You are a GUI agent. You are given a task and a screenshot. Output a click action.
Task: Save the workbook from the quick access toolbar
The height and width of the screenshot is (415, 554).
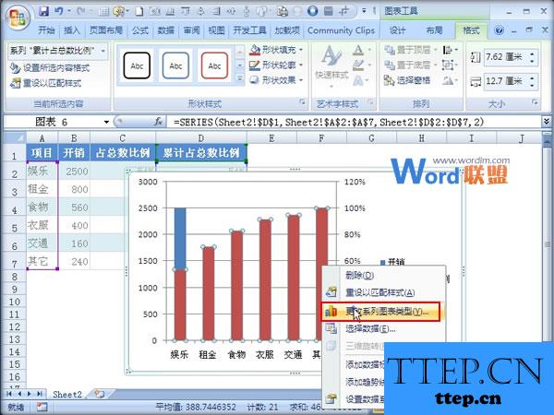(x=43, y=11)
